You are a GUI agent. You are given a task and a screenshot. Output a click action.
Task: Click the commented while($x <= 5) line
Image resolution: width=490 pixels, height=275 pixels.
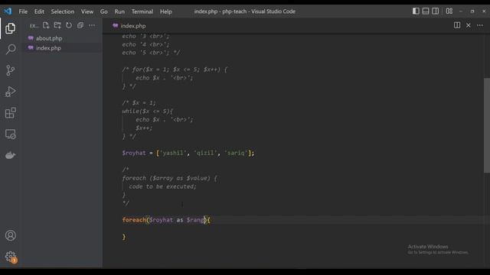tap(148, 112)
